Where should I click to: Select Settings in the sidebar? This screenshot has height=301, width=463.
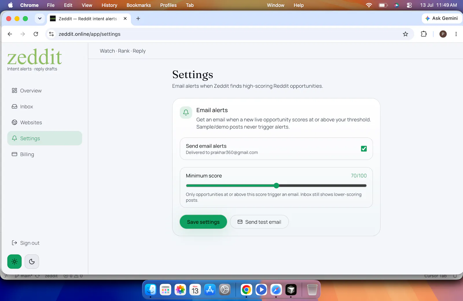[45, 138]
